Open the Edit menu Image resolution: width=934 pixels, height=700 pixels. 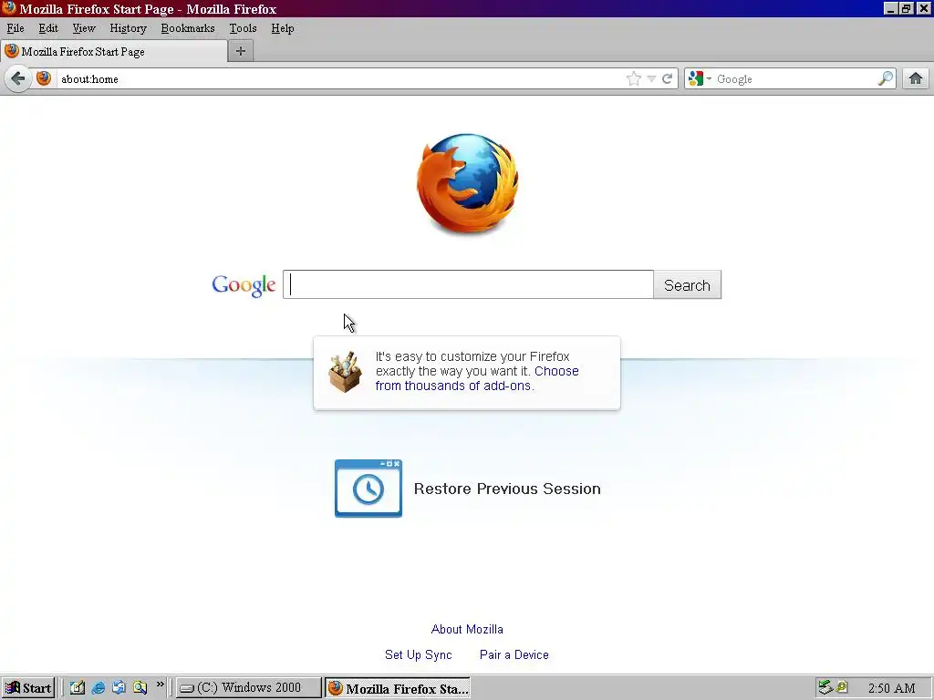[x=48, y=28]
